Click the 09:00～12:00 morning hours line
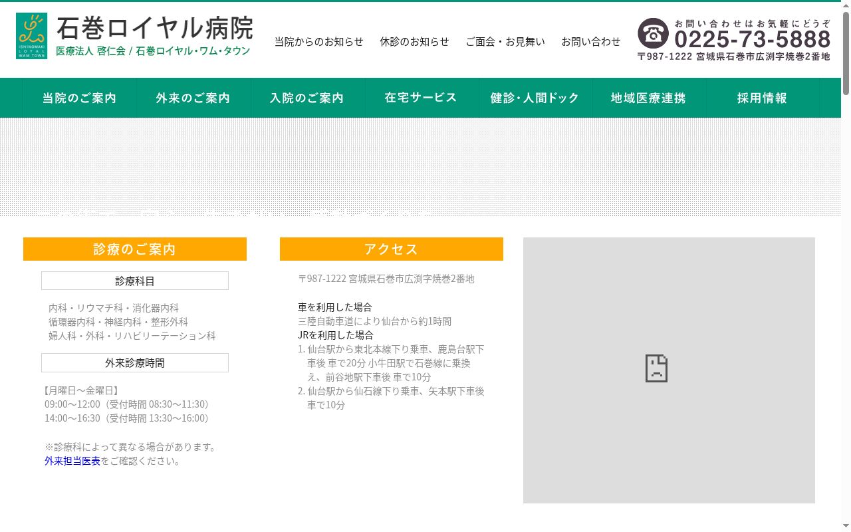851x532 pixels. [x=126, y=404]
